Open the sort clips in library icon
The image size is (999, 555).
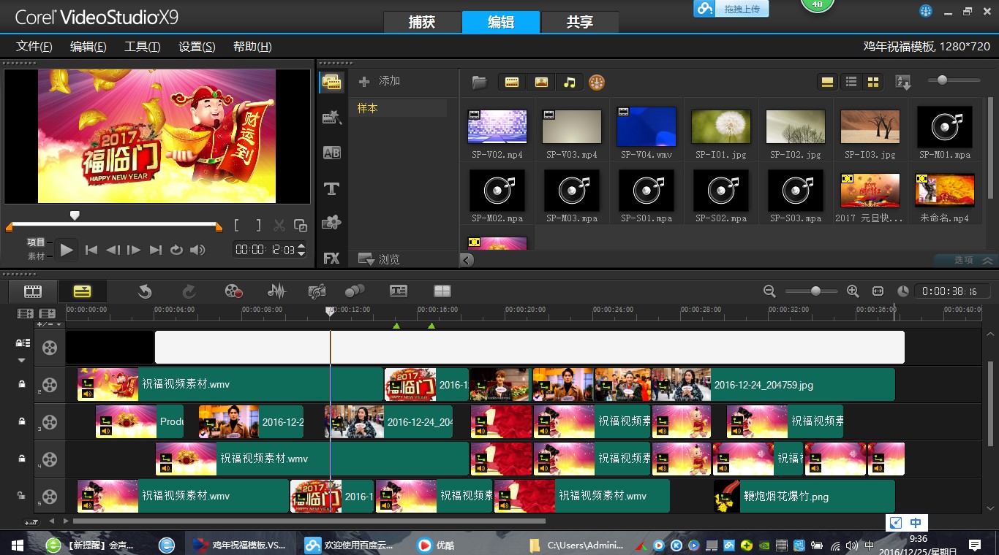tap(903, 83)
